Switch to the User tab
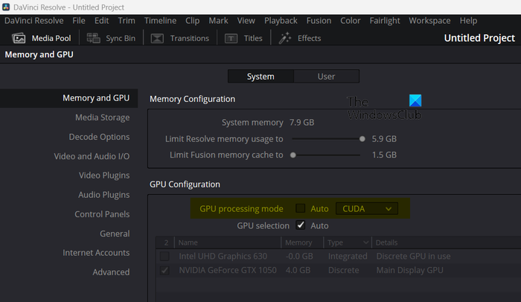Viewport: 521px width, 302px height. 326,76
